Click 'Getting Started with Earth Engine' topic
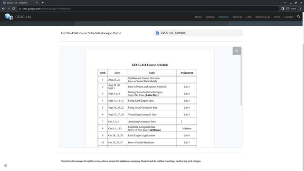 click(x=145, y=92)
